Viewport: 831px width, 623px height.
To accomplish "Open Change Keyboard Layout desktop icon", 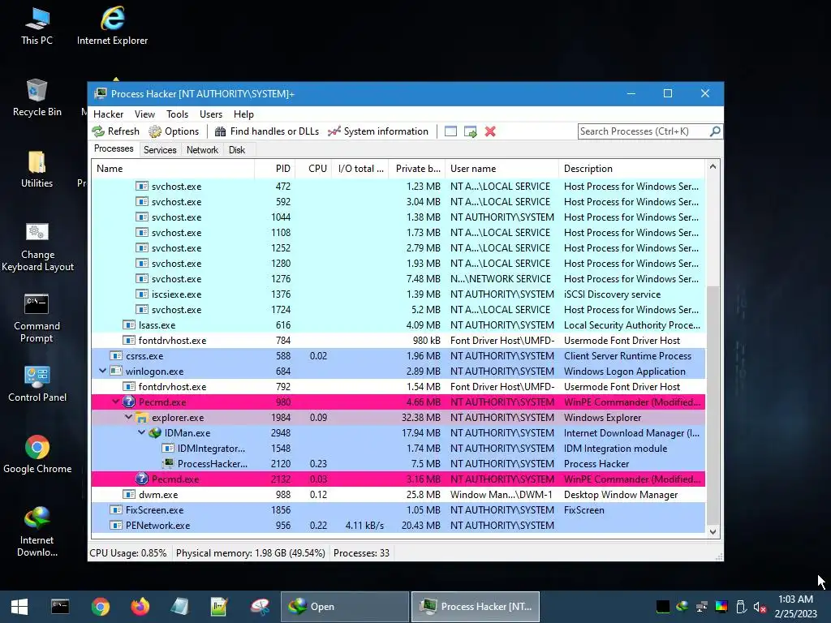I will tap(37, 247).
